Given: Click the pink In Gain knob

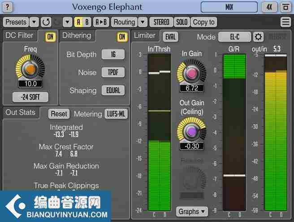Looking at the screenshot, I should pyautogui.click(x=192, y=74).
